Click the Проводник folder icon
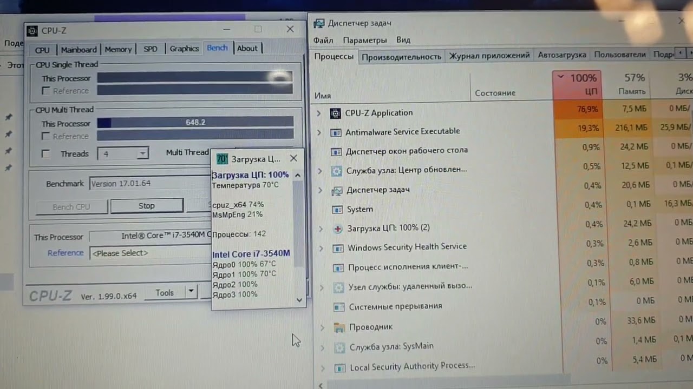Viewport: 693px width, 389px height. (x=339, y=327)
